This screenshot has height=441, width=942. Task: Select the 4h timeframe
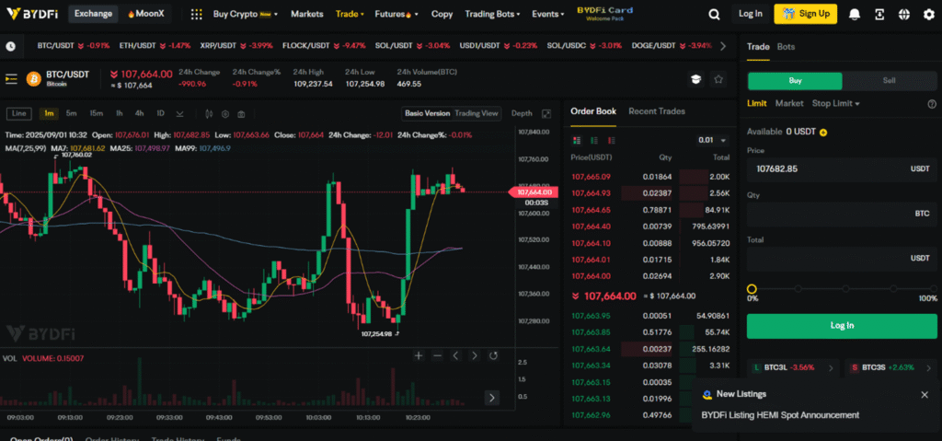pyautogui.click(x=139, y=113)
